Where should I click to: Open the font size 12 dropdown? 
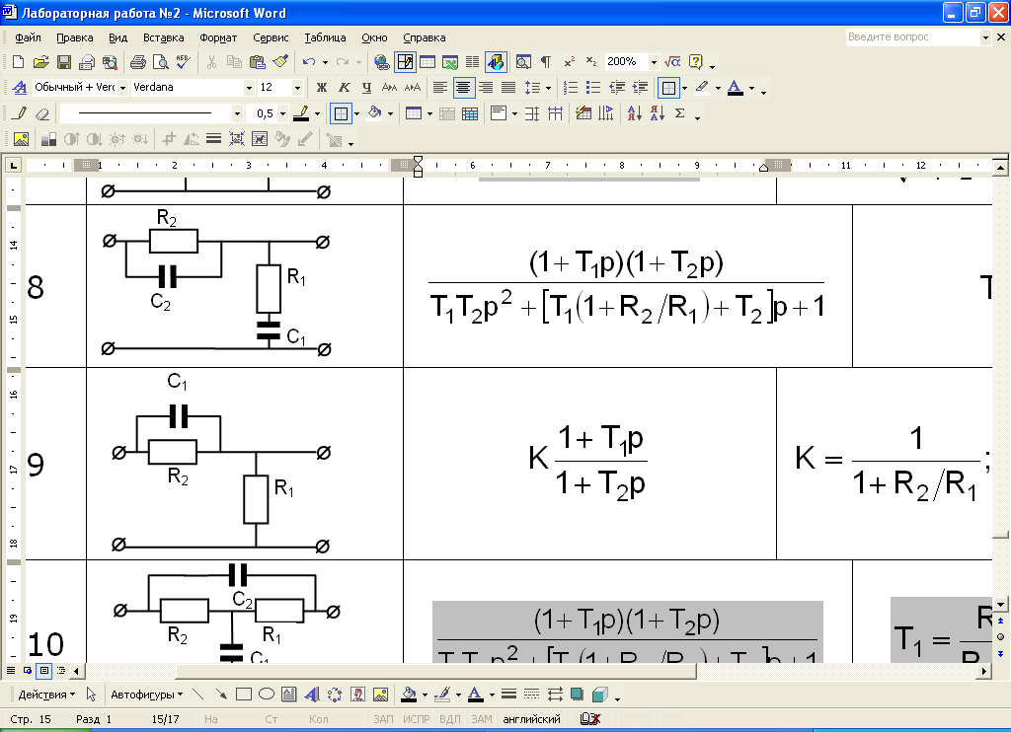click(297, 88)
